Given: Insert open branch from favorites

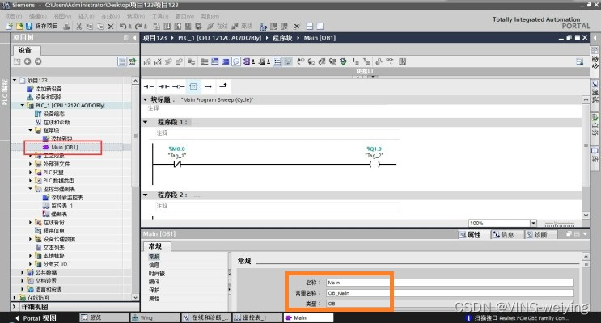Looking at the screenshot, I should 208,86.
